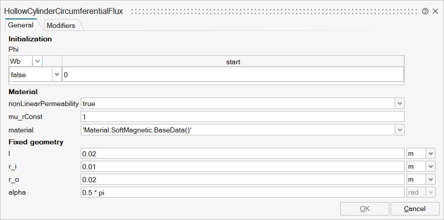Open the unit dropdown for r_i
Screen dimensions: 444x220
(x=431, y=167)
